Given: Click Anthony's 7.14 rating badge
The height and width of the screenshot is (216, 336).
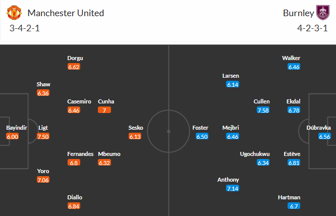Looking at the screenshot, I should tap(233, 188).
